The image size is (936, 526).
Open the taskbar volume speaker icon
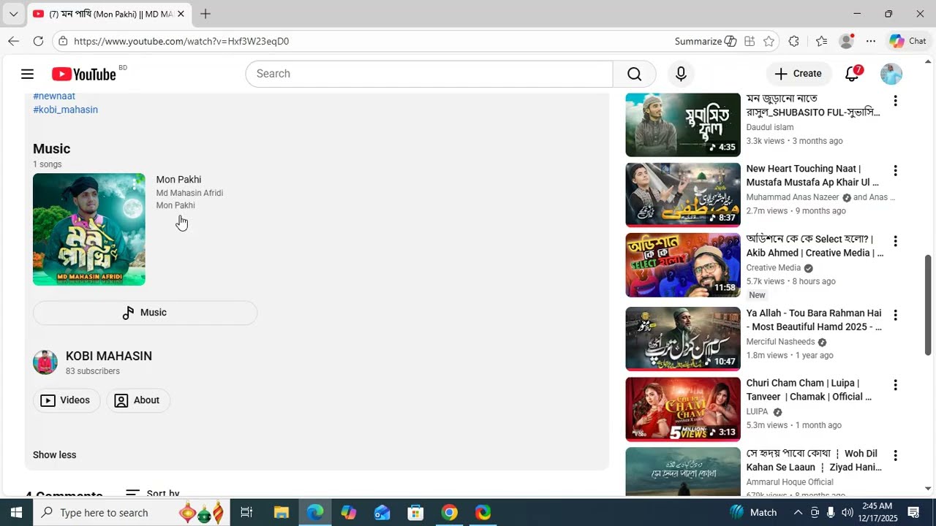848,512
